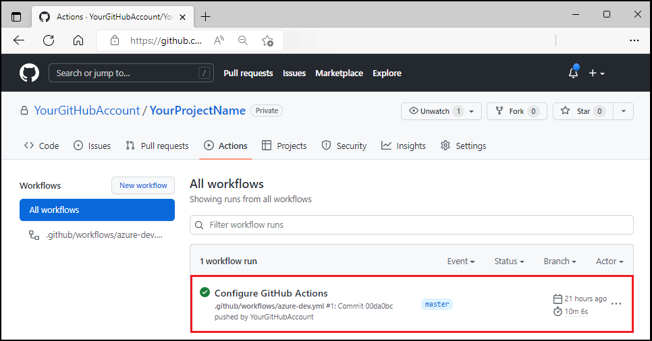Expand the Event filter dropdown
Image resolution: width=652 pixels, height=341 pixels.
pyautogui.click(x=461, y=261)
